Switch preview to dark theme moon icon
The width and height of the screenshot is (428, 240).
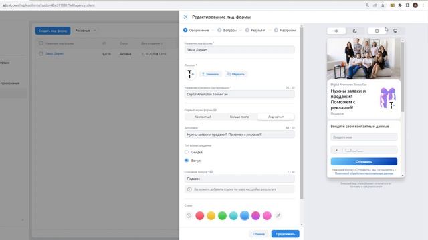[354, 31]
